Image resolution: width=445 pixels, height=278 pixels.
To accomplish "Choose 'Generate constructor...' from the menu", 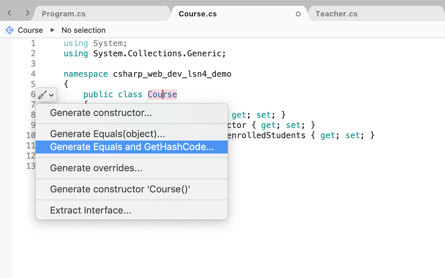I will click(x=101, y=113).
